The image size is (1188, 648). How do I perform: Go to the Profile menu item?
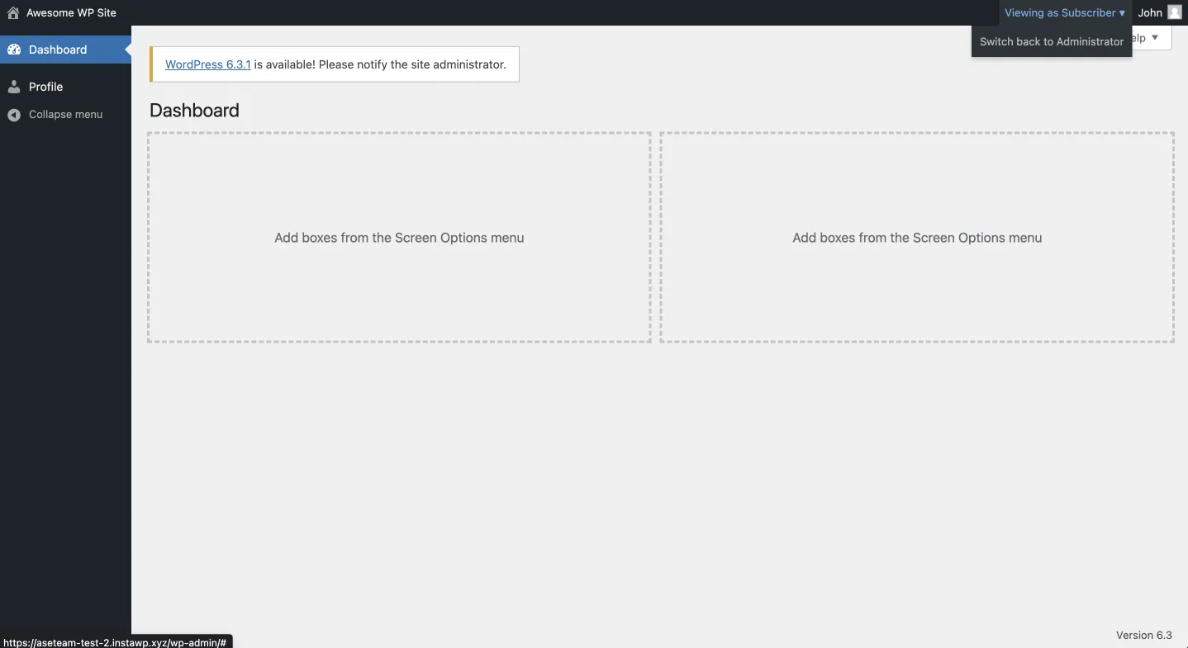point(65,87)
